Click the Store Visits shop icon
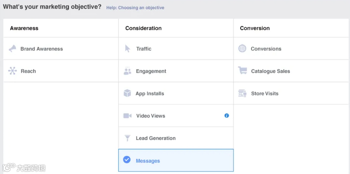The image size is (350, 174). [x=242, y=93]
